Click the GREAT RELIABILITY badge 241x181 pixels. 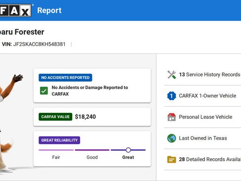(59, 140)
